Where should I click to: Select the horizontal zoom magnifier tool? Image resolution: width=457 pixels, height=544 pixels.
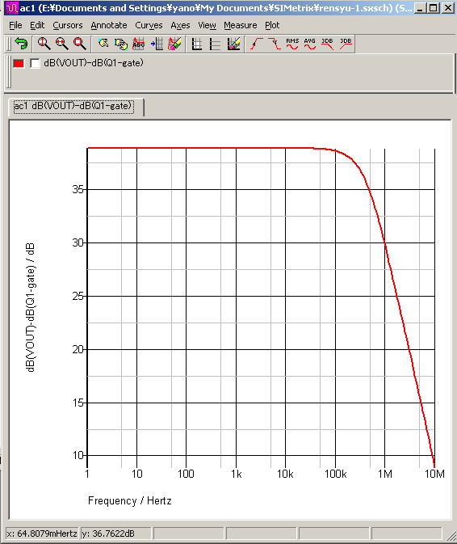[62, 44]
